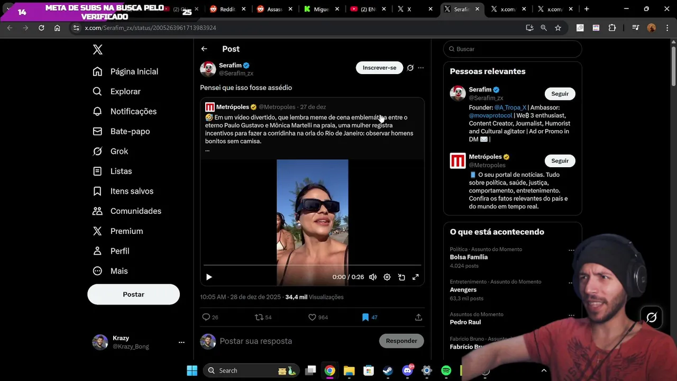Open Perfil from the sidebar
This screenshot has width=677, height=381.
(111, 251)
